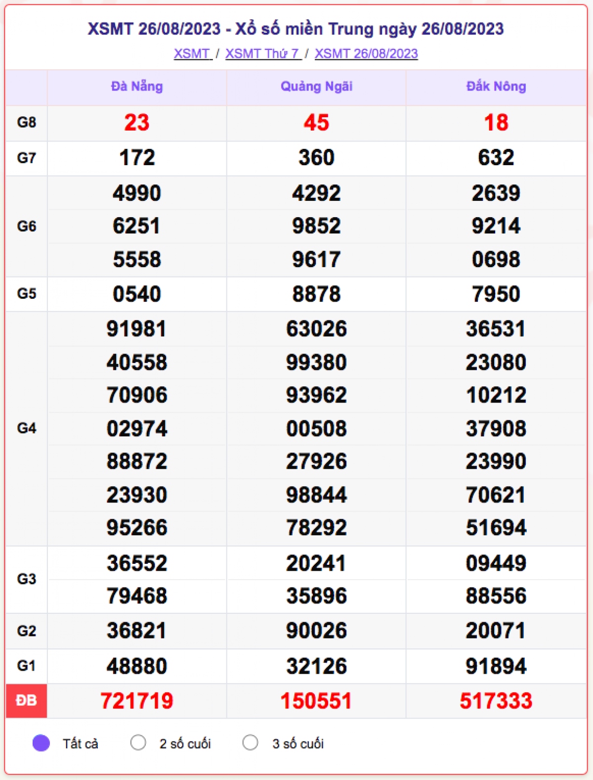This screenshot has height=780, width=593.
Task: Click the G4 row label
Action: pos(27,428)
